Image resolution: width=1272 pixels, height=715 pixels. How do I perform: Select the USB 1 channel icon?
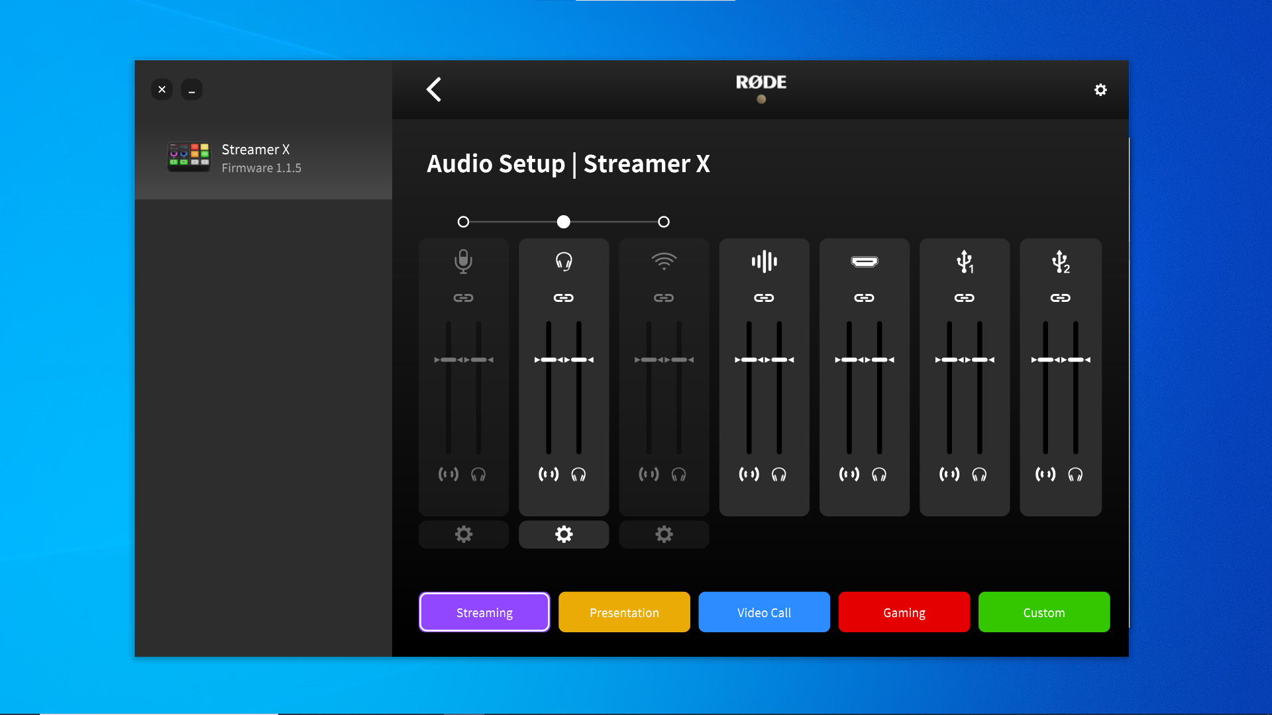[965, 262]
